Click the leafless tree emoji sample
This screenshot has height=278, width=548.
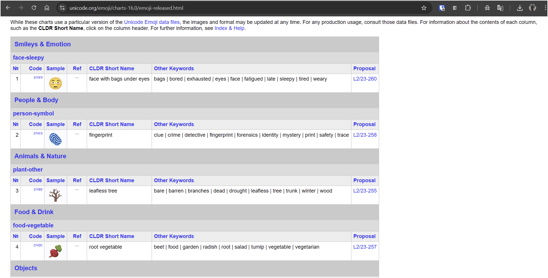coord(56,195)
